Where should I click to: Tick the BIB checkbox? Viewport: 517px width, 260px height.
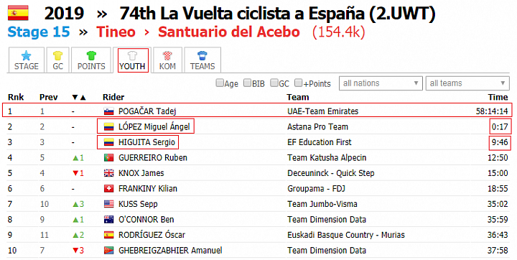247,83
